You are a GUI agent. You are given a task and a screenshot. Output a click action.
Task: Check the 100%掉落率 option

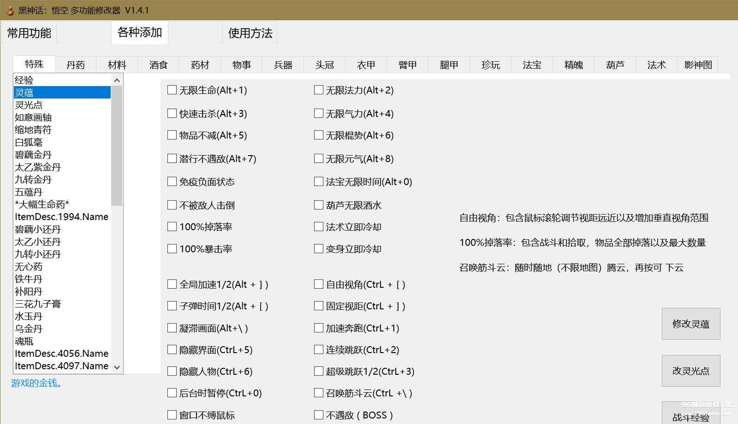(x=172, y=227)
